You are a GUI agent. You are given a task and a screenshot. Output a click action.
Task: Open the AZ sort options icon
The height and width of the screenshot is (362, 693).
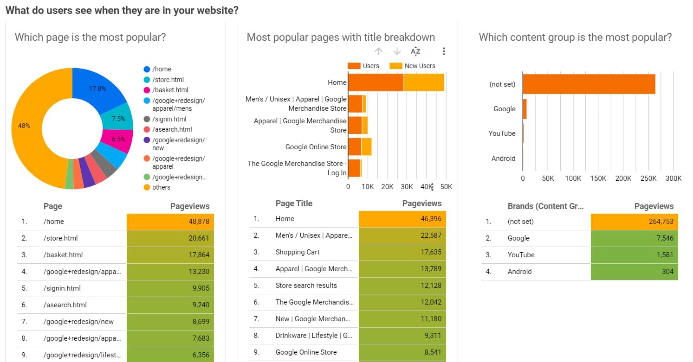point(415,51)
